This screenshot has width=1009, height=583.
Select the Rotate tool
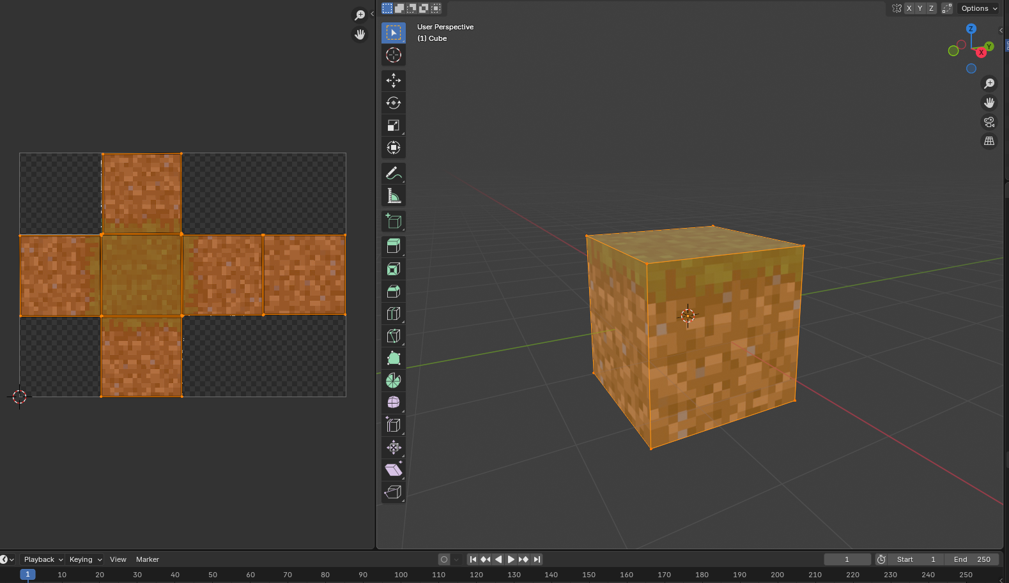[394, 103]
